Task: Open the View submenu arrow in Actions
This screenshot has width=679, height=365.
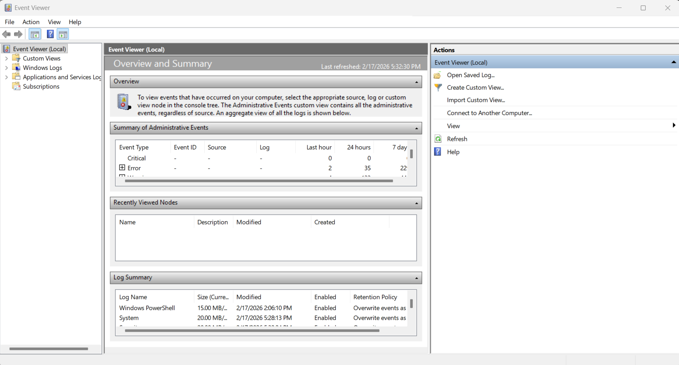Action: pyautogui.click(x=674, y=126)
